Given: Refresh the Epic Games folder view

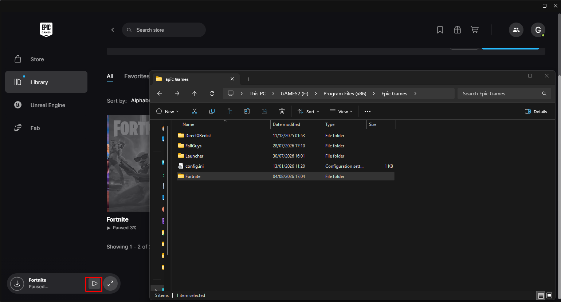Looking at the screenshot, I should click(x=212, y=94).
